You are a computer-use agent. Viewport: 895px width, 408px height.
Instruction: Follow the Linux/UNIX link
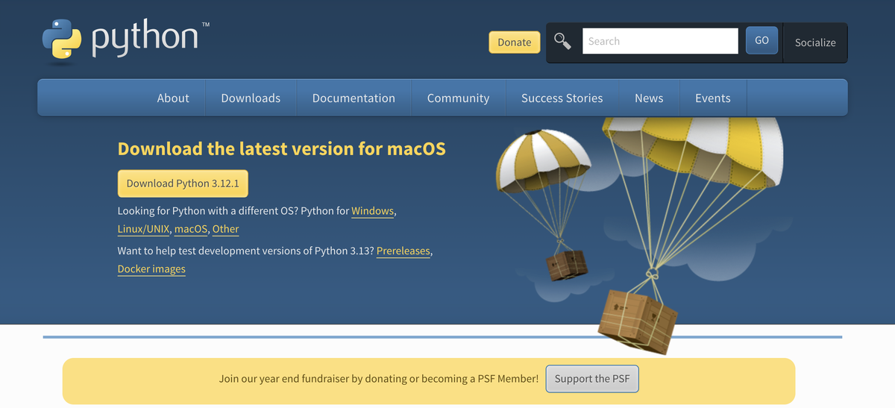[143, 229]
